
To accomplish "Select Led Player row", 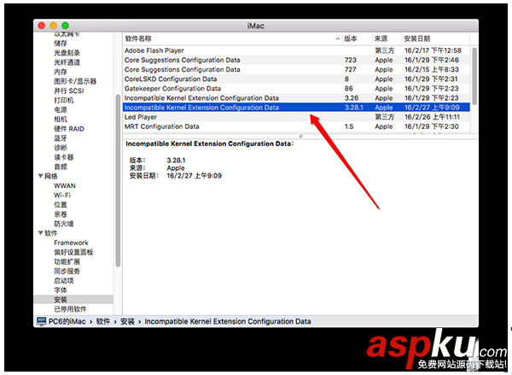I will point(296,117).
